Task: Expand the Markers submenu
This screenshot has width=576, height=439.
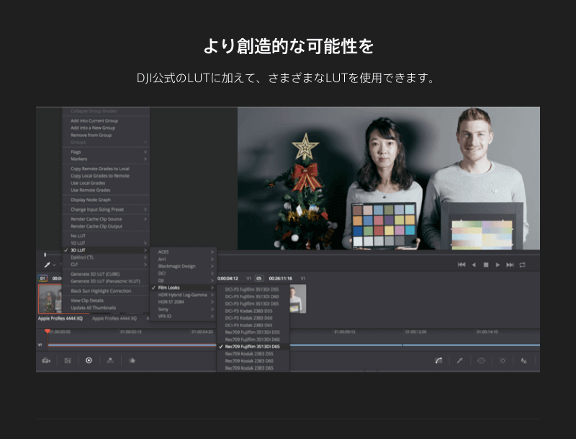Action: 106,159
